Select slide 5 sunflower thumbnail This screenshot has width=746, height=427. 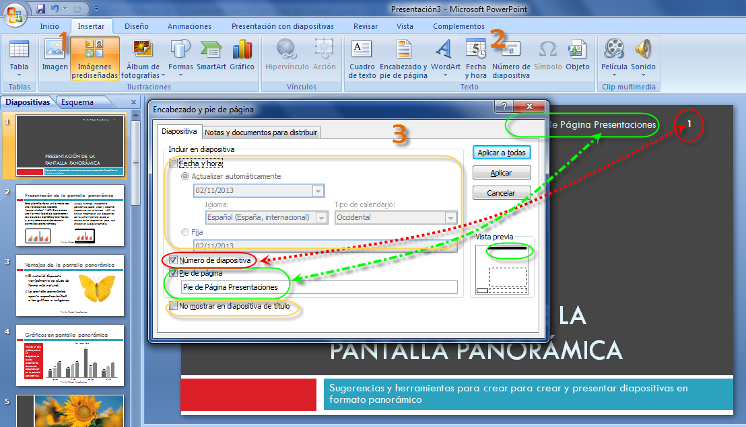point(70,411)
